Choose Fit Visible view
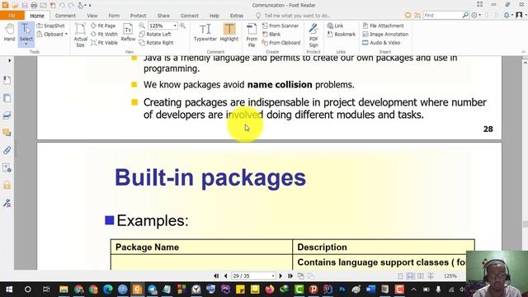Viewport: 528px width, 297px height. (x=104, y=43)
